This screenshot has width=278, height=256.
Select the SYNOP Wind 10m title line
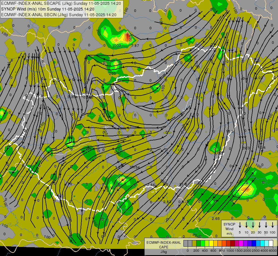click(x=47, y=9)
